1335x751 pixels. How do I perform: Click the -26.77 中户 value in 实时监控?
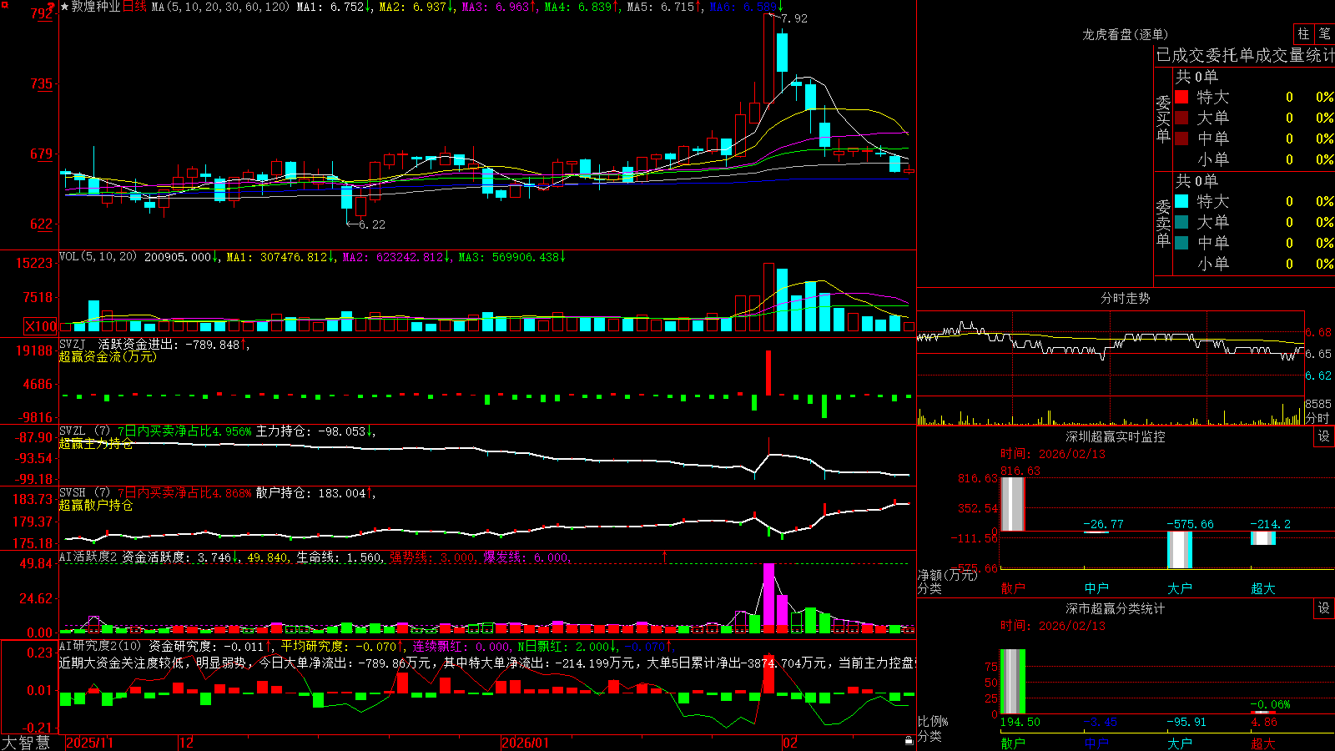[1103, 524]
